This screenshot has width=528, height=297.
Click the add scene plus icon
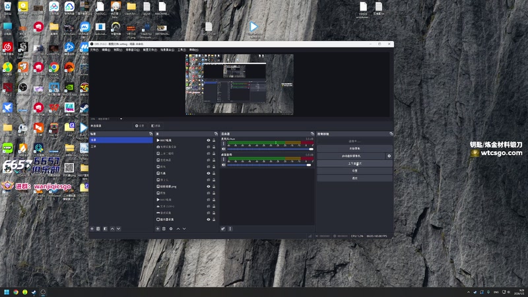[92, 228]
